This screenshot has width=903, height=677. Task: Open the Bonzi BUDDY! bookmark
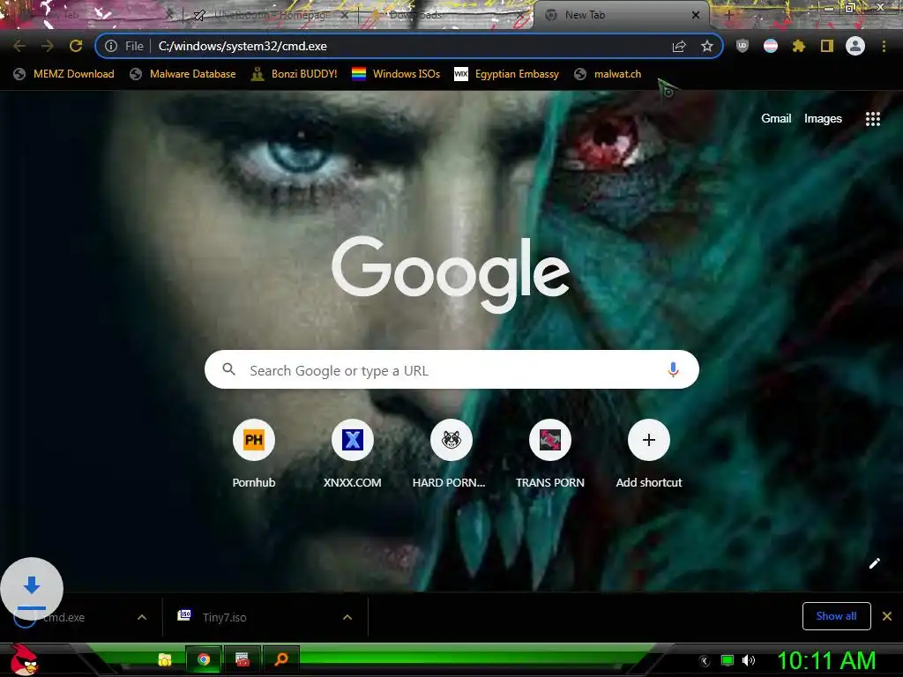295,74
